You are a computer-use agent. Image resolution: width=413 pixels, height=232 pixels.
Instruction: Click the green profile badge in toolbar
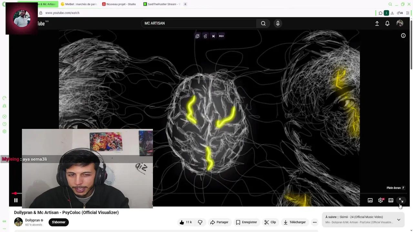pyautogui.click(x=386, y=13)
